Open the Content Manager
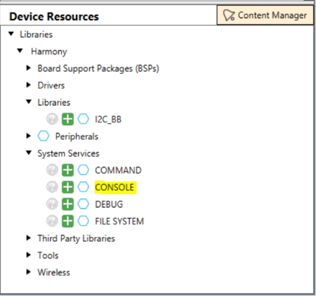 pos(265,15)
